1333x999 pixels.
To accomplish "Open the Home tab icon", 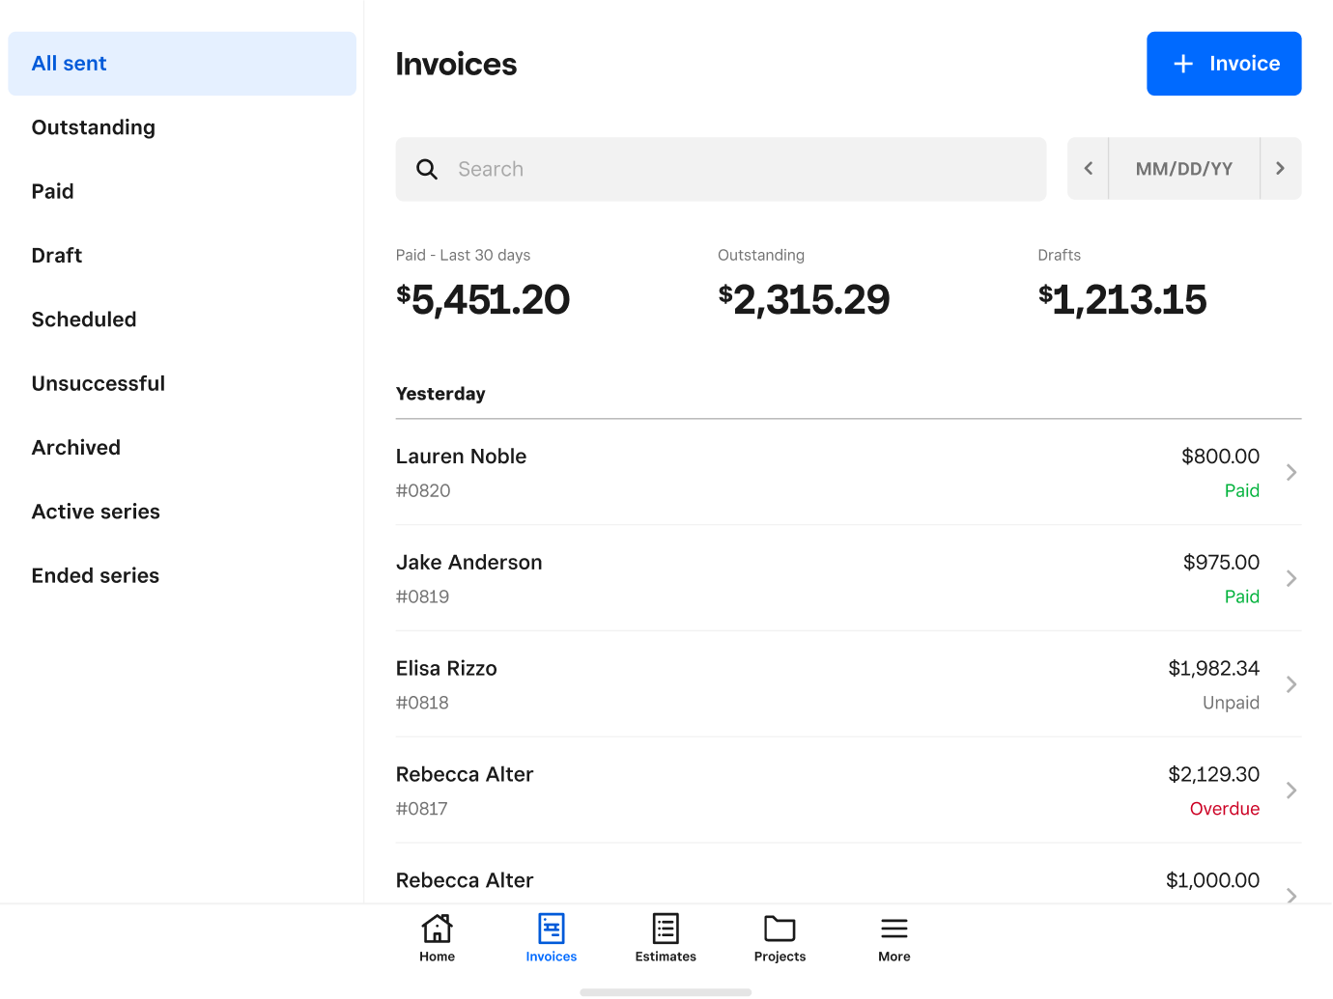I will pyautogui.click(x=437, y=929).
